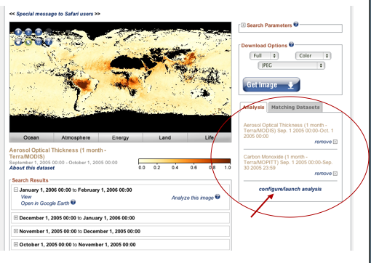The height and width of the screenshot is (263, 371).
Task: Select the green-ringed pointer tool on map
Action: coord(28,41)
